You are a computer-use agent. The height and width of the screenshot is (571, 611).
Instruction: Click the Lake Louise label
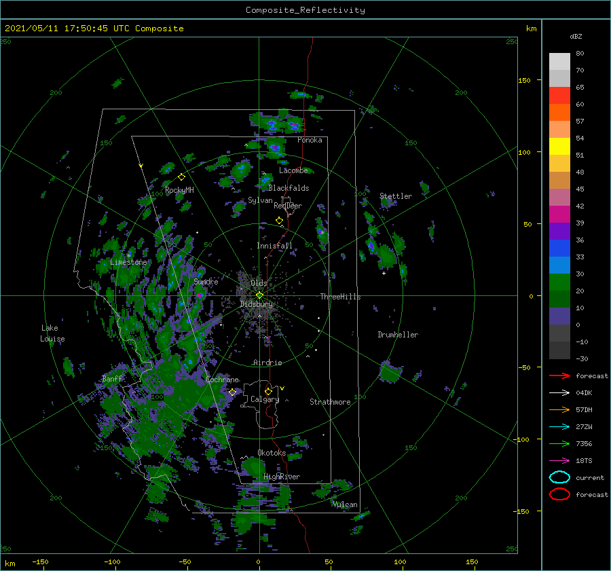(52, 333)
